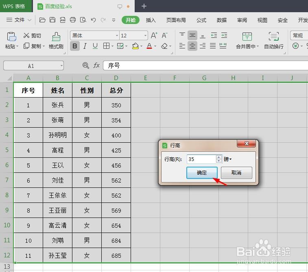This screenshot has height=272, width=308.
Task: Click cell containing 孙明明
Action: pos(57,135)
